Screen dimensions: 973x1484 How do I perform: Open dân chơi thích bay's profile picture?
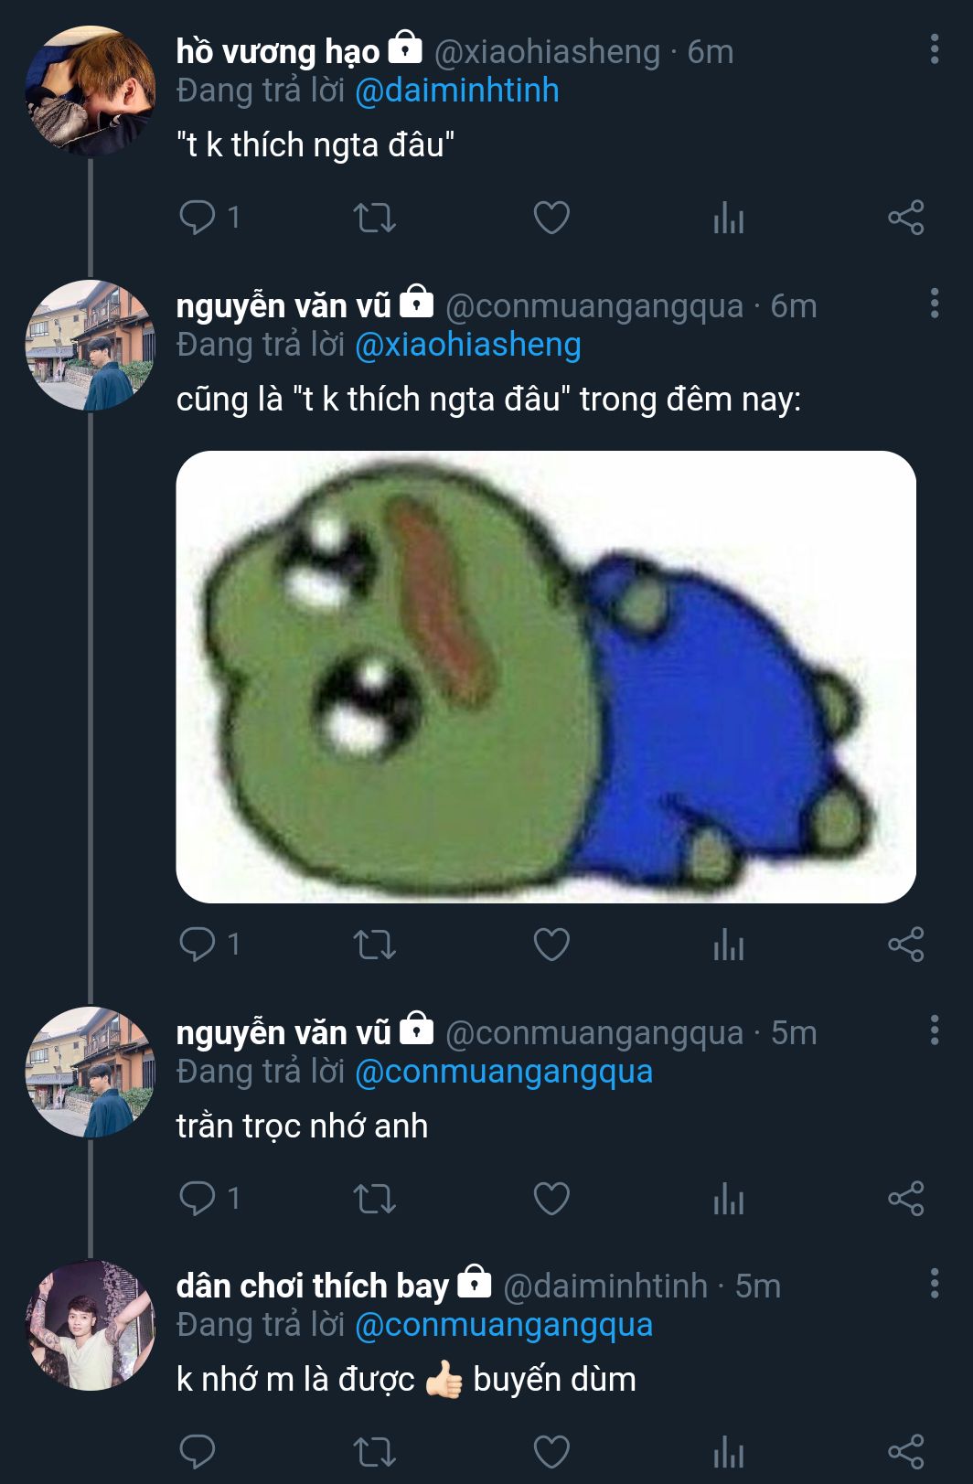coord(90,1325)
